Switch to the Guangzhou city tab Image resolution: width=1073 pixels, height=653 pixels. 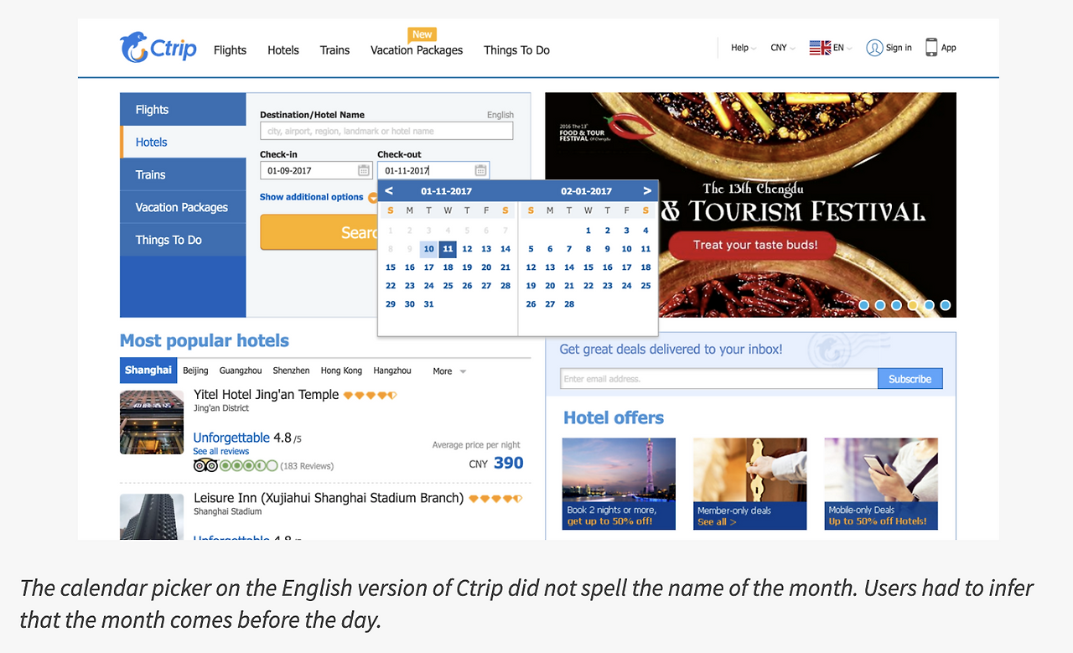point(241,371)
